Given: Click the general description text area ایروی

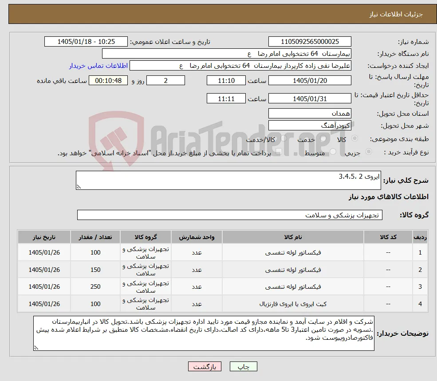Looking at the screenshot, I should [228, 181].
